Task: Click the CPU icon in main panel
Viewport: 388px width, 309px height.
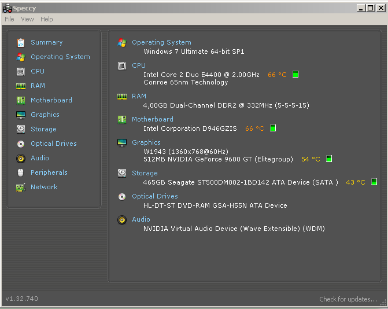Action: pos(122,66)
